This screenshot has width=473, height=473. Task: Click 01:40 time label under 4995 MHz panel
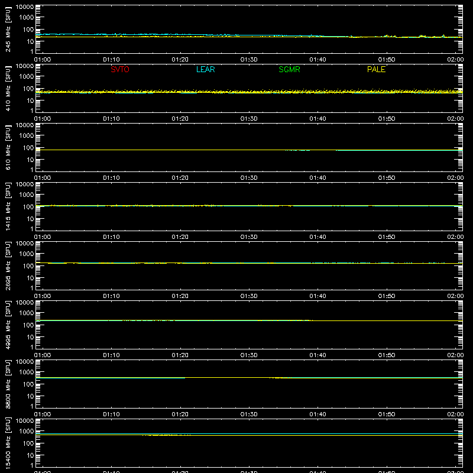[318, 355]
